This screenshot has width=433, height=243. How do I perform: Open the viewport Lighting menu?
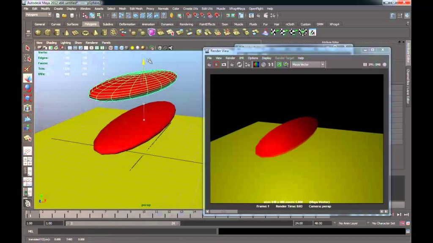[66, 43]
